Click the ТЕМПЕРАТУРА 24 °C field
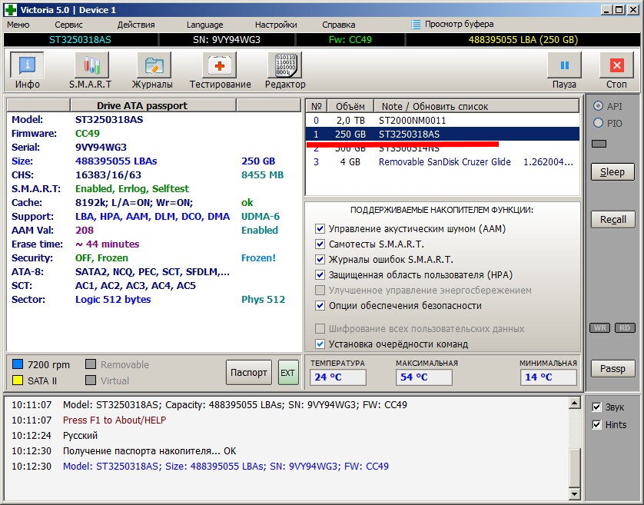 pyautogui.click(x=337, y=377)
